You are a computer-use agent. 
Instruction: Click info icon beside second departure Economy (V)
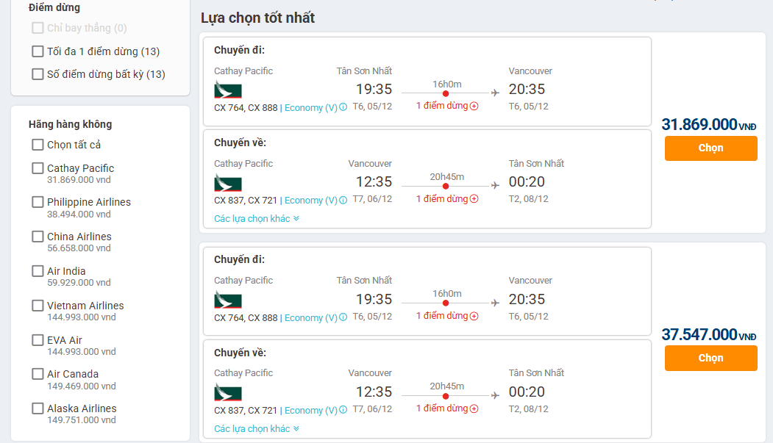pos(343,317)
